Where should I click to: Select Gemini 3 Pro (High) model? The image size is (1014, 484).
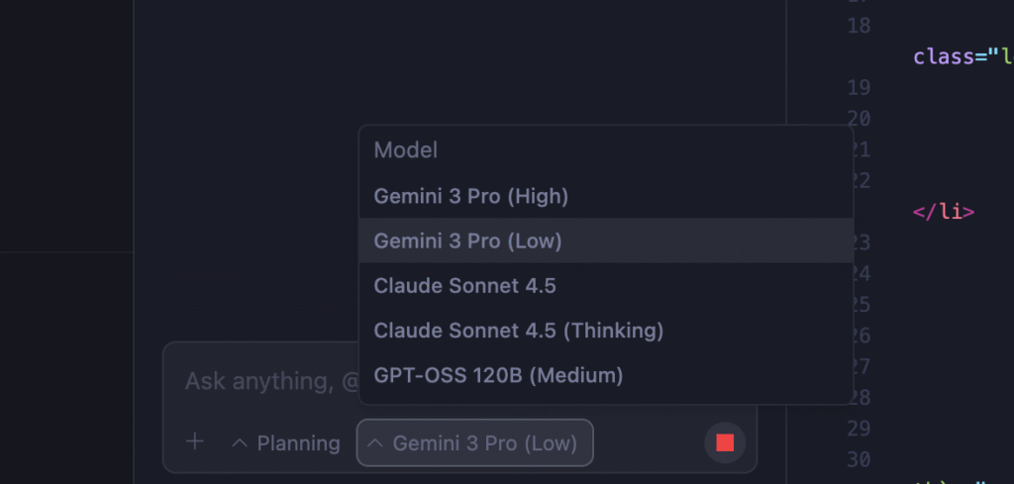pos(470,196)
